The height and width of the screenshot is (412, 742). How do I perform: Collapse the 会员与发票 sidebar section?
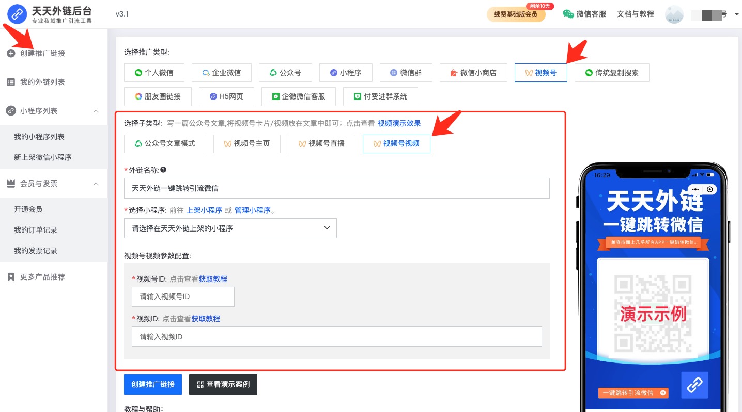click(96, 184)
